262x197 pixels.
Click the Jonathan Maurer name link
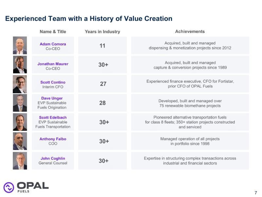pos(53,64)
